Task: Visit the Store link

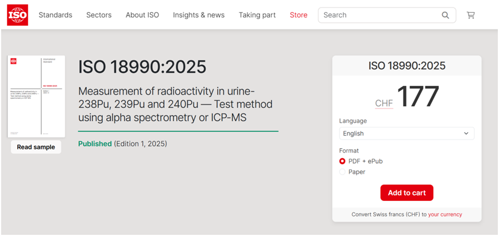Action: click(299, 15)
